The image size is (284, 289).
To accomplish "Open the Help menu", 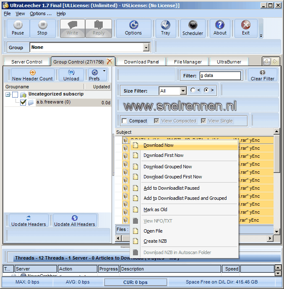I will [61, 13].
